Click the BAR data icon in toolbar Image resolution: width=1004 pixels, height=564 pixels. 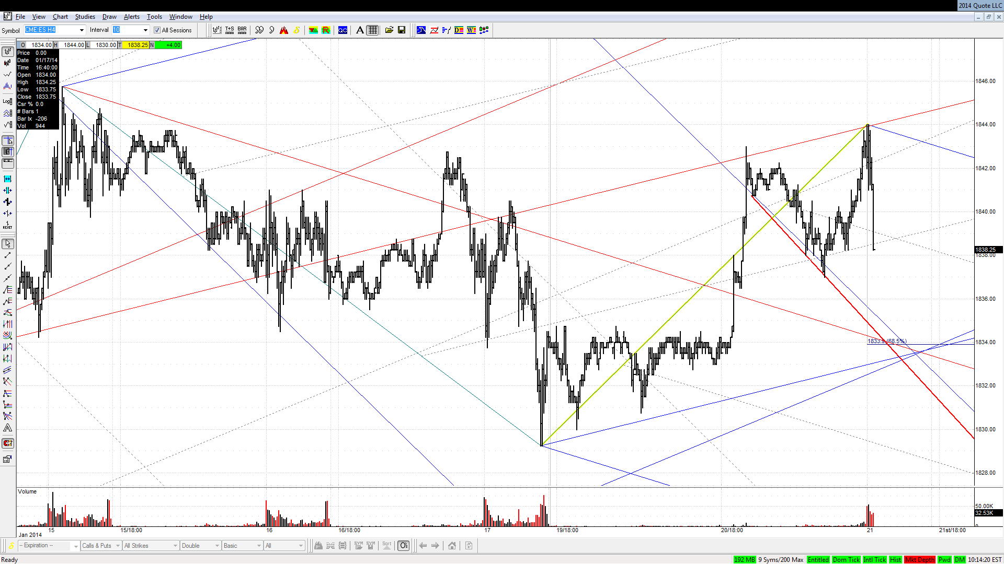(x=242, y=30)
